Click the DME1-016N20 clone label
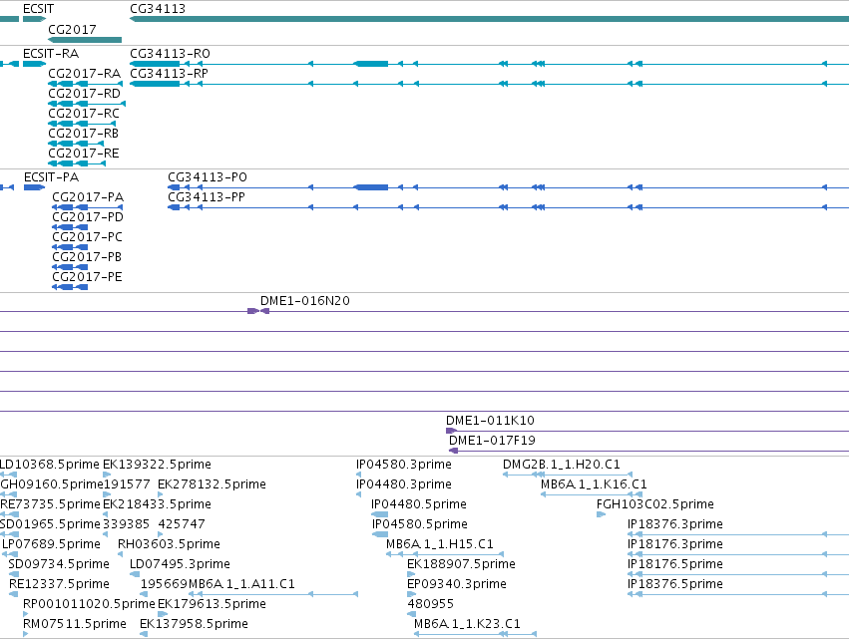The image size is (849, 639). pos(305,301)
